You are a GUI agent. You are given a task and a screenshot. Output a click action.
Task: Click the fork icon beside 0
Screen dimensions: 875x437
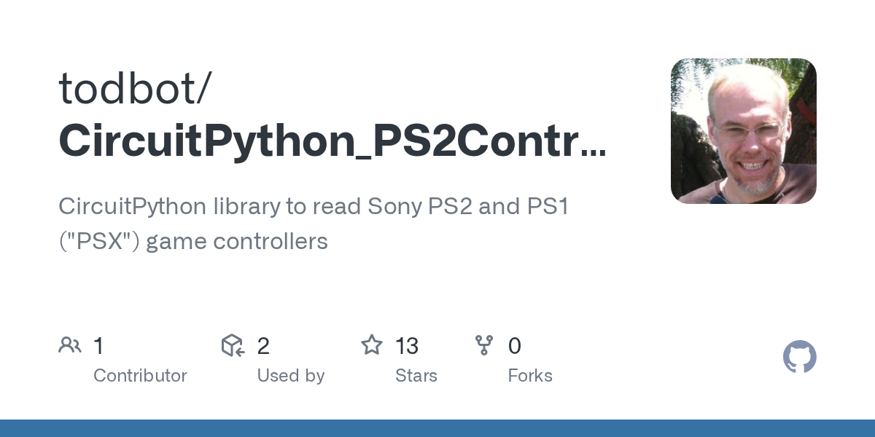click(484, 345)
